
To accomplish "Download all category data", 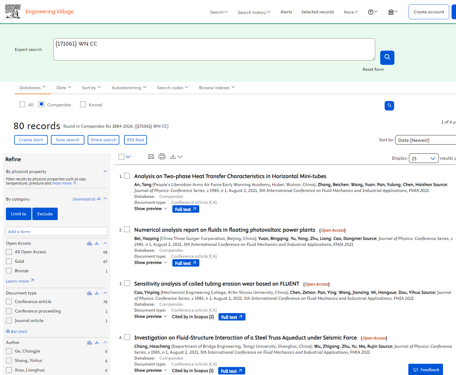I will (x=87, y=199).
